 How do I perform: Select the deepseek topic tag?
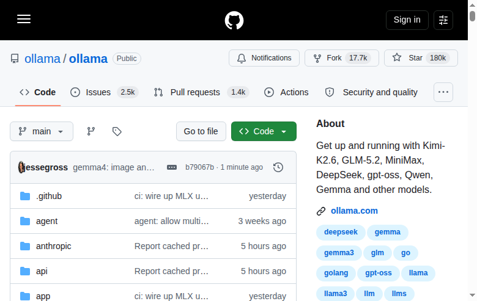(x=341, y=232)
